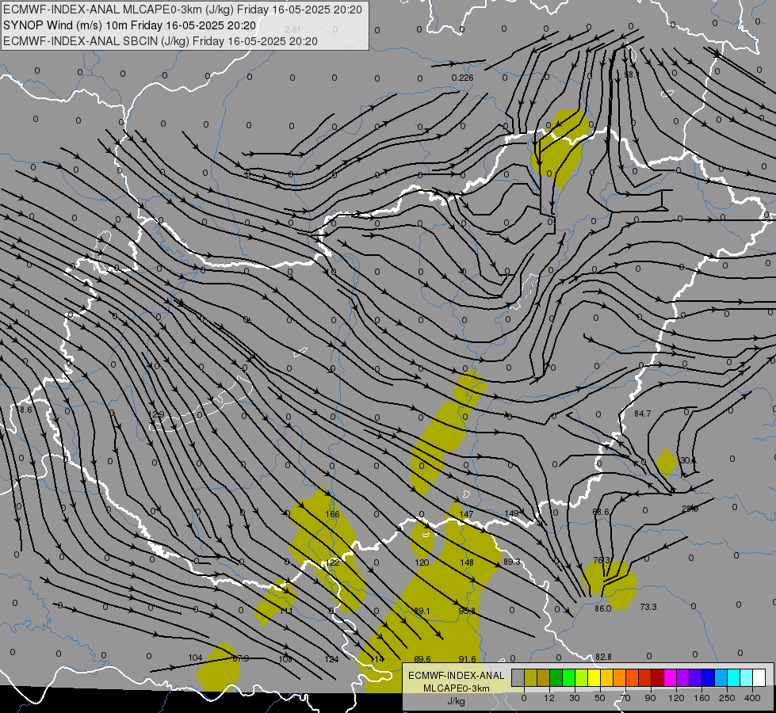The width and height of the screenshot is (776, 713).
Task: Click the 166 value on the map
Action: coord(333,515)
